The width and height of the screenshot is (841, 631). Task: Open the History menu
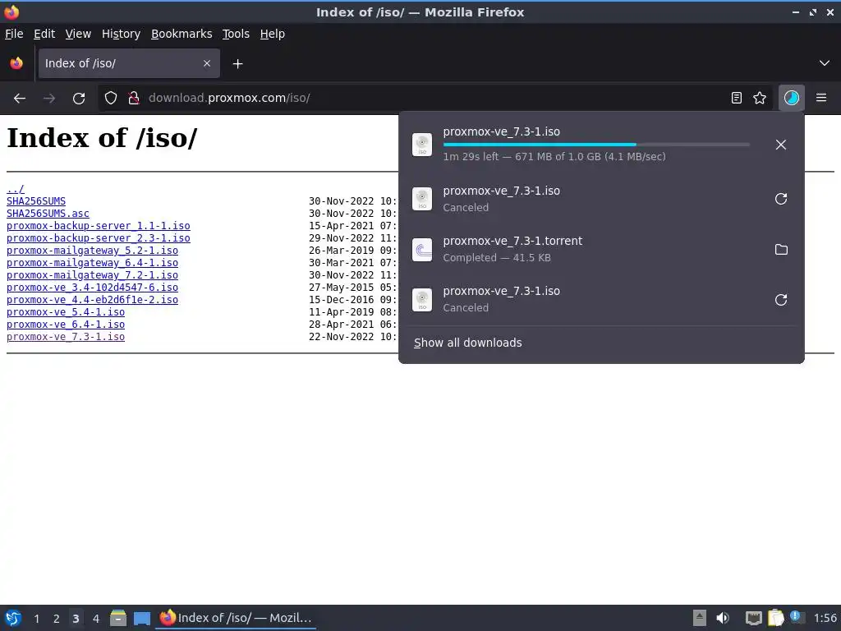tap(121, 34)
